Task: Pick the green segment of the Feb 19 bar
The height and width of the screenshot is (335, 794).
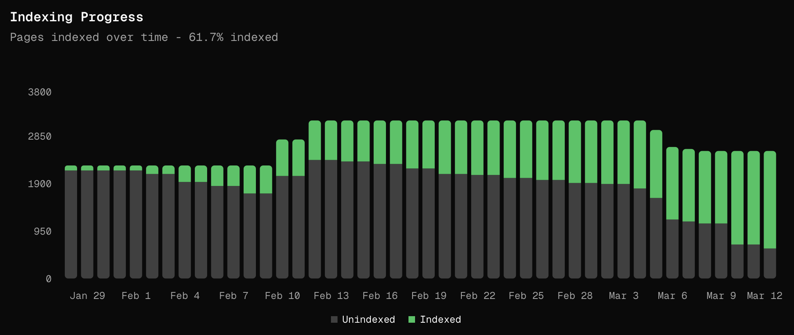Action: [x=429, y=144]
